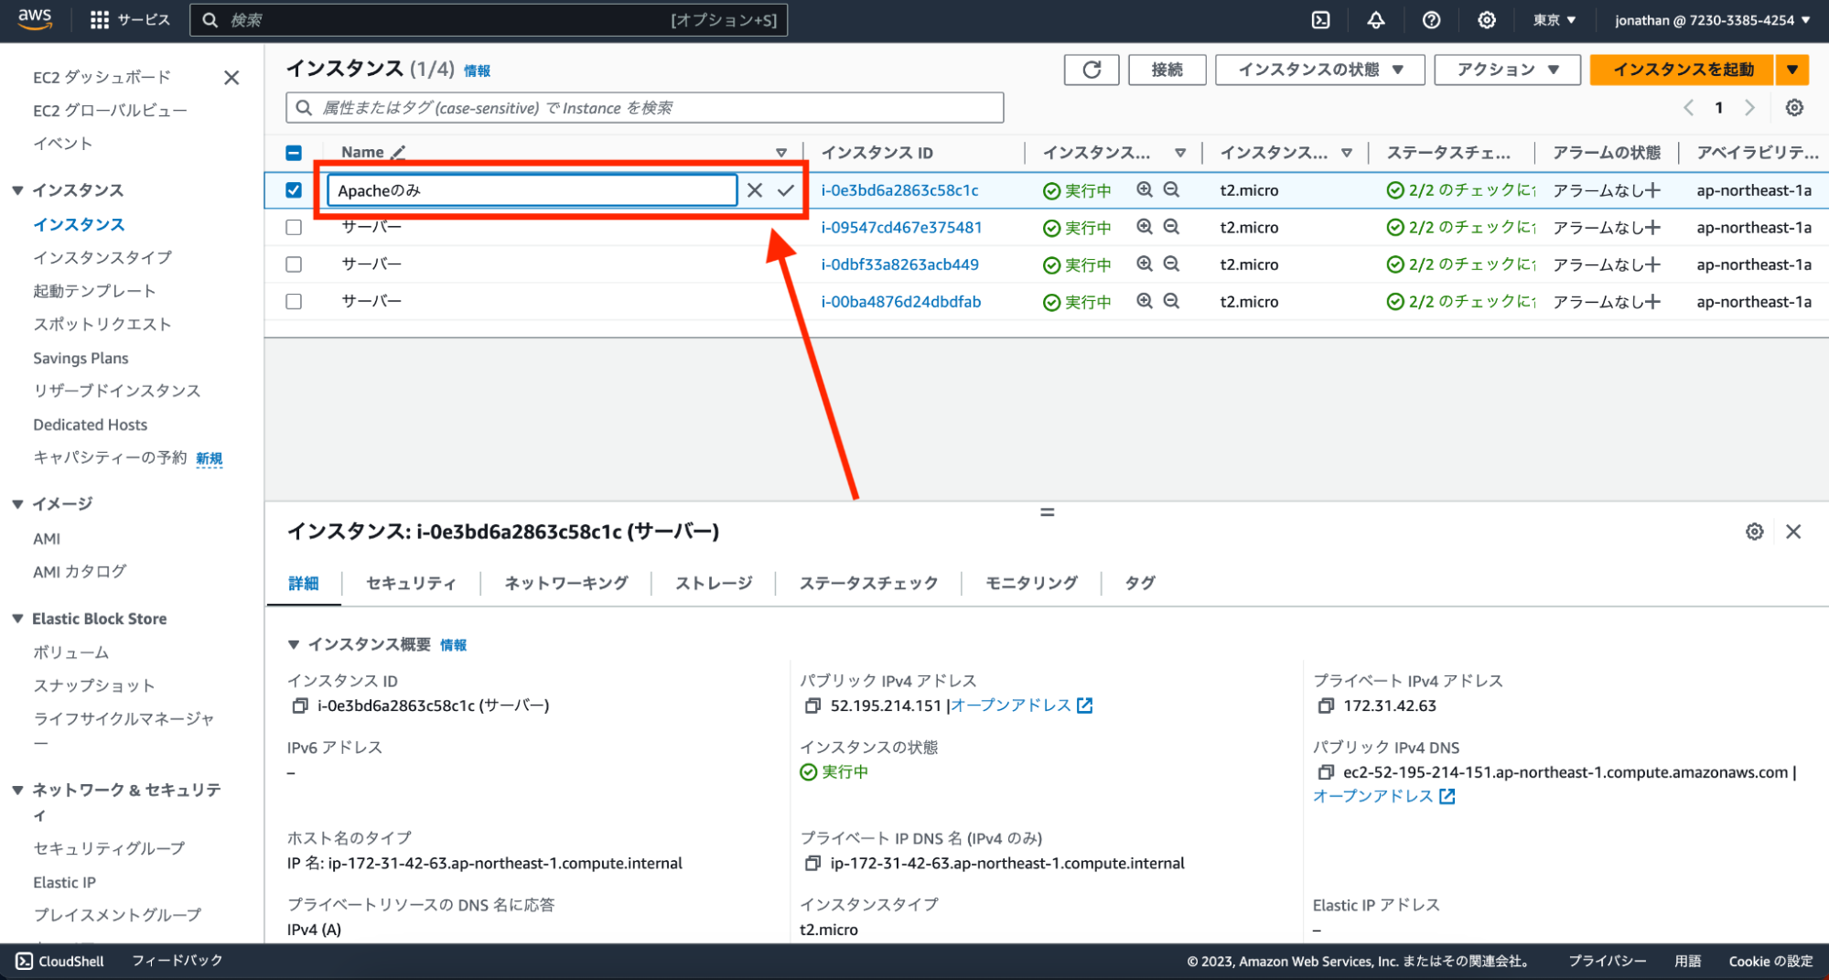1829x980 pixels.
Task: Switch to the ステータスチェック tab
Action: click(x=868, y=583)
